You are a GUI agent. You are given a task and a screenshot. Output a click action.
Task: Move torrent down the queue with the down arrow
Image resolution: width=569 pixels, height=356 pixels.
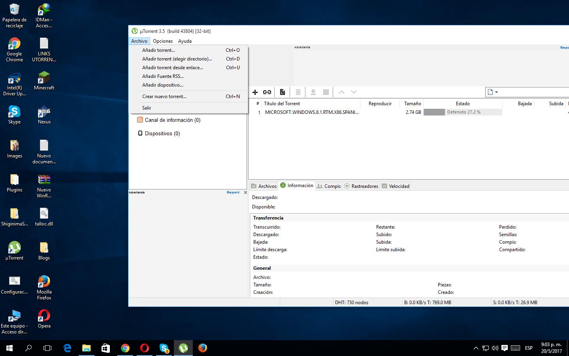pos(354,92)
